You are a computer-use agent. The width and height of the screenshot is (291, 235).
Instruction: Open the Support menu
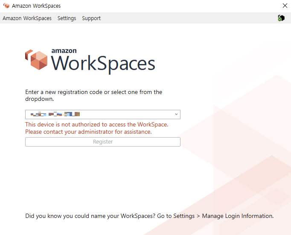[91, 18]
